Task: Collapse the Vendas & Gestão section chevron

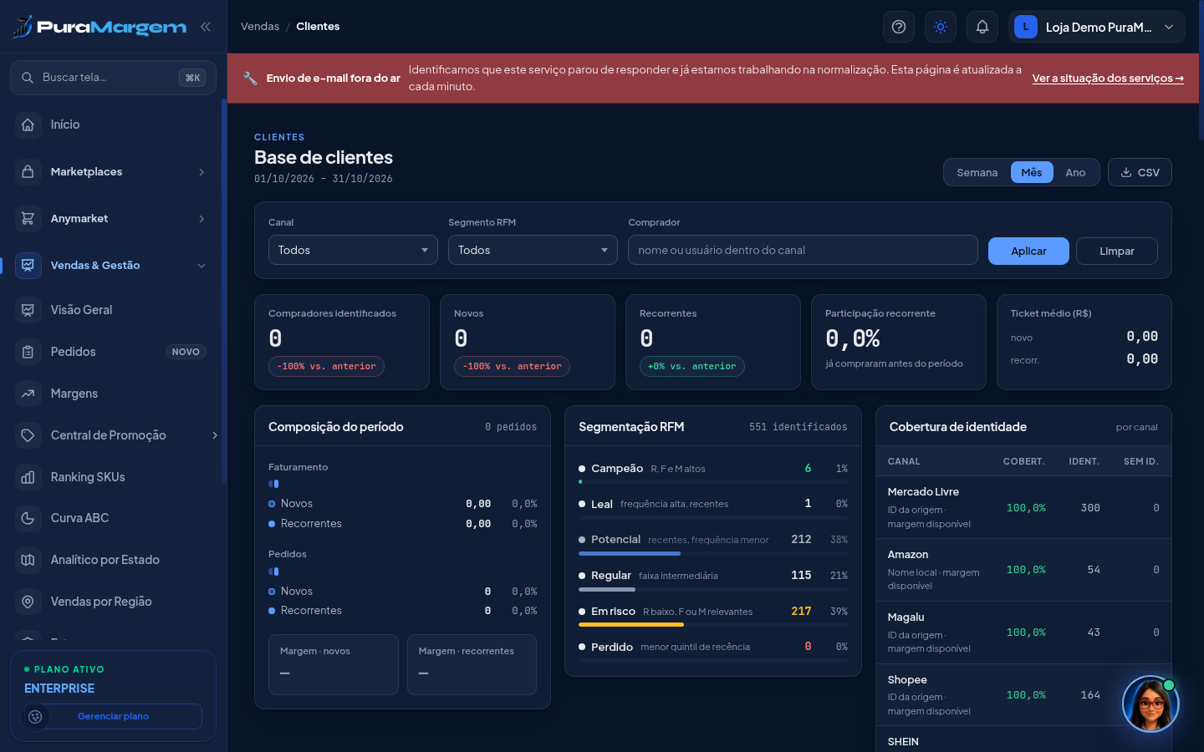Action: click(x=202, y=266)
